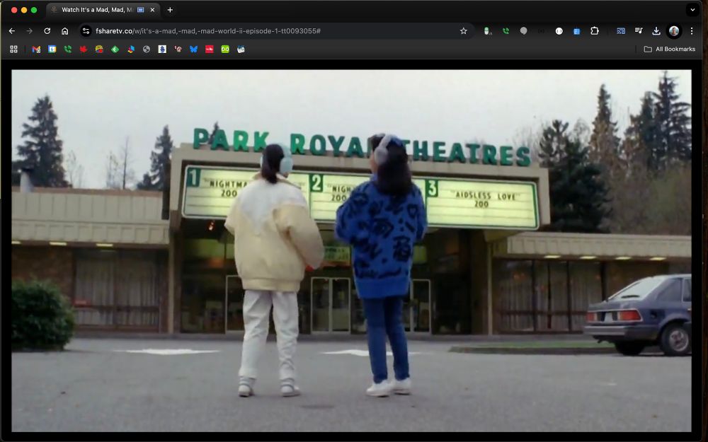Open the green Duolingo owl bookmark
708x442 pixels.
pyautogui.click(x=225, y=50)
